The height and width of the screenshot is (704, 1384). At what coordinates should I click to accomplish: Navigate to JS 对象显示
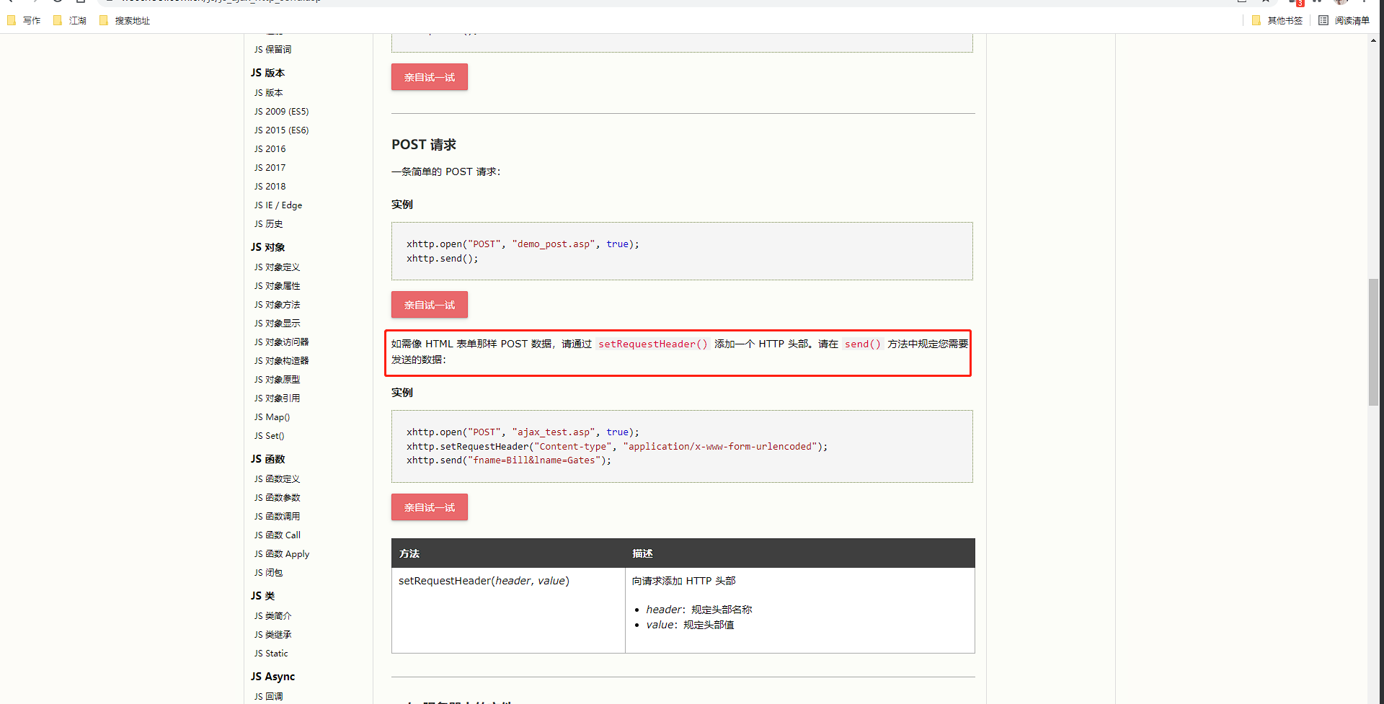[x=277, y=324]
